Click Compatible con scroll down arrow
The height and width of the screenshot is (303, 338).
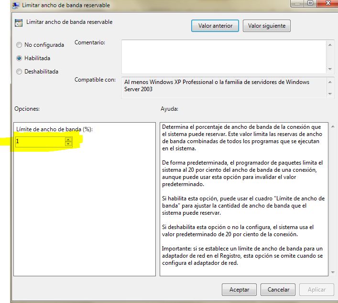330,94
